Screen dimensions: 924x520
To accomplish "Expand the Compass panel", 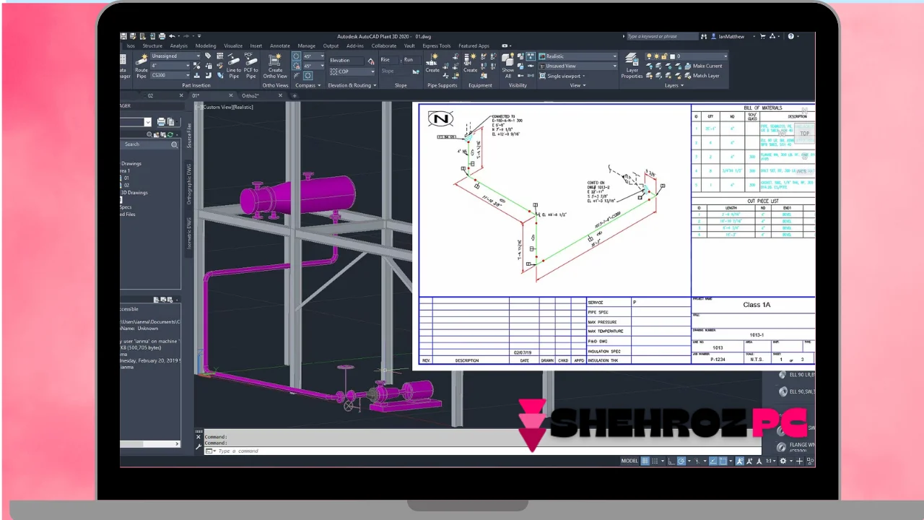I will coord(308,85).
